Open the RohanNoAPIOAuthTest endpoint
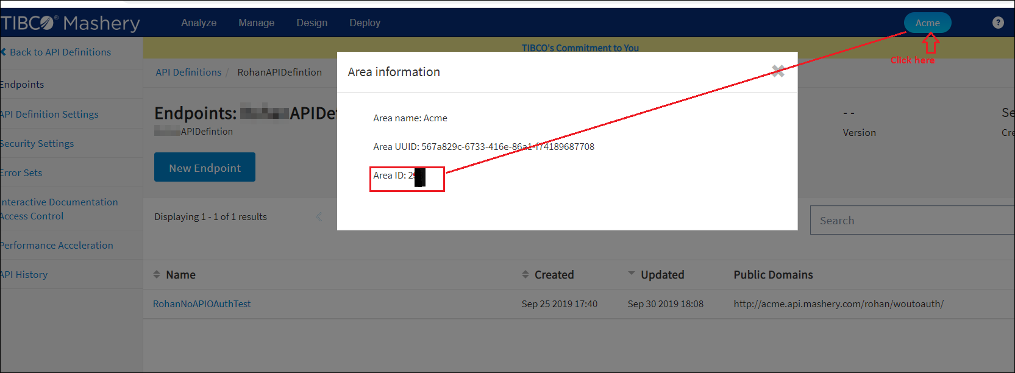1015x373 pixels. click(202, 304)
